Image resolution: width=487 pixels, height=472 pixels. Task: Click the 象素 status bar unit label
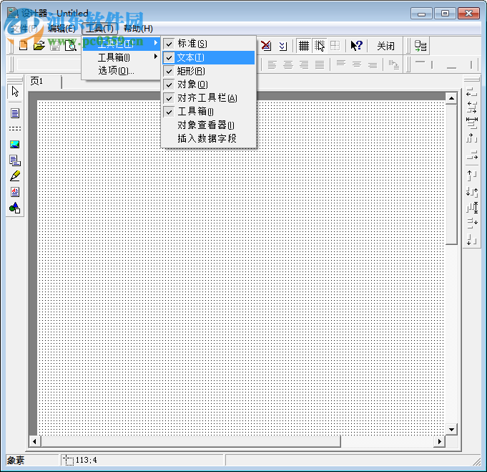pyautogui.click(x=16, y=460)
